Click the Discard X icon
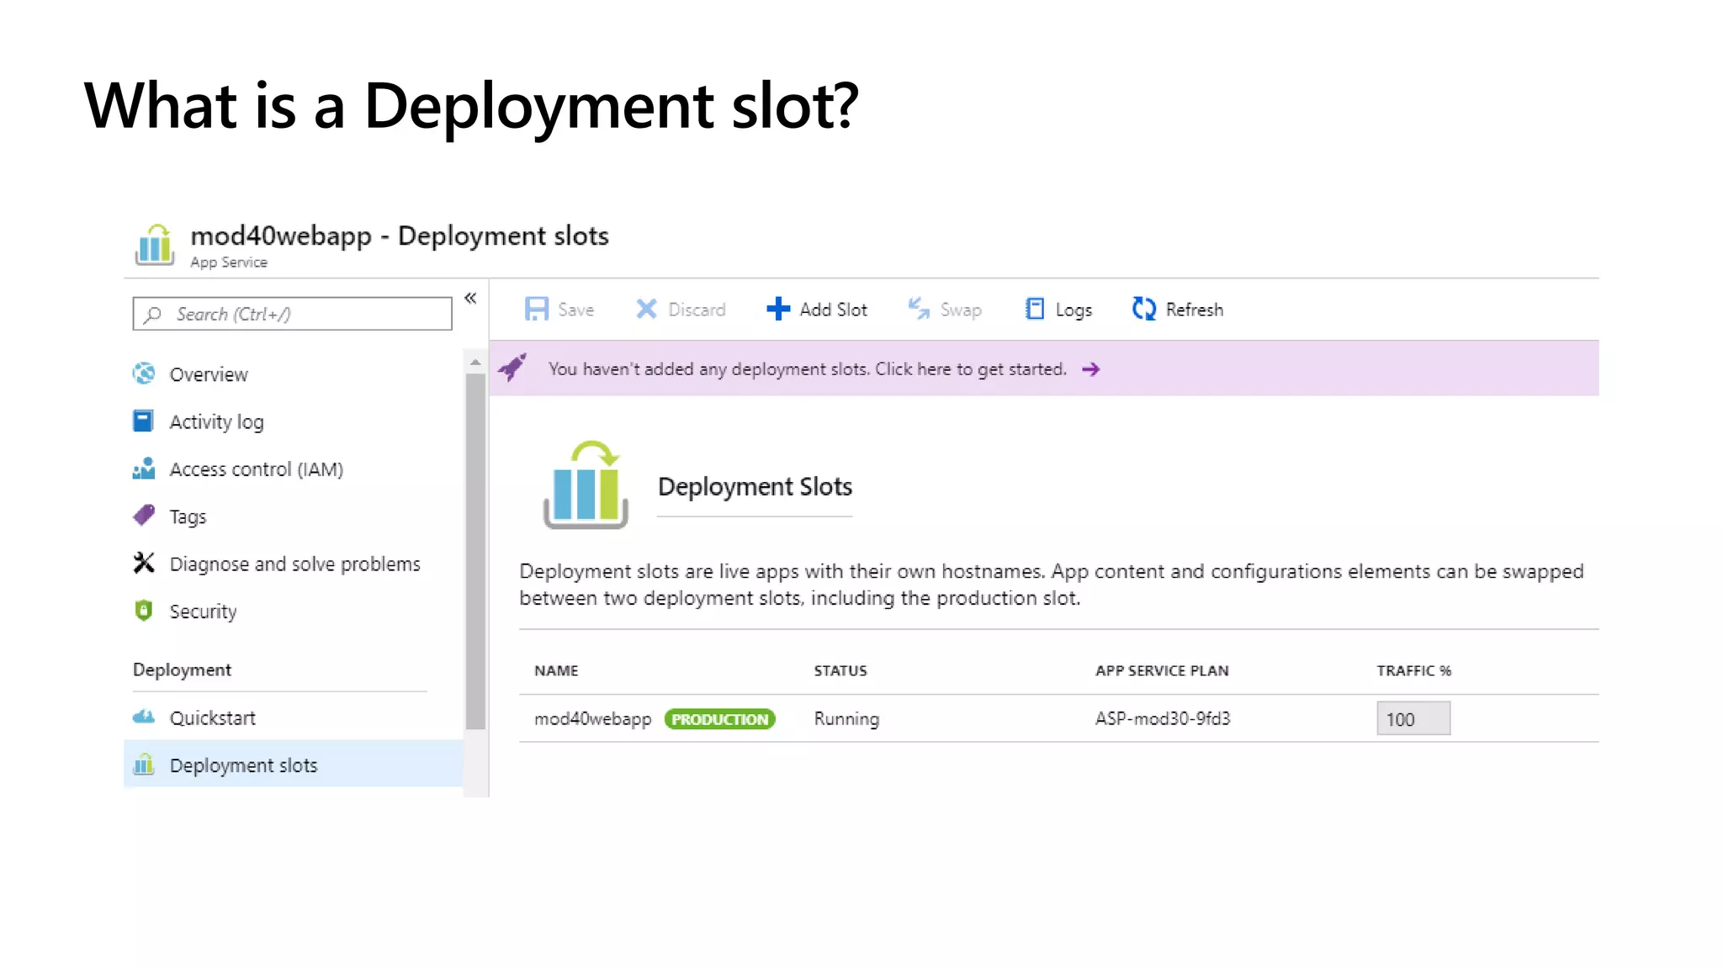Viewport: 1723px width, 969px height. pyautogui.click(x=646, y=309)
